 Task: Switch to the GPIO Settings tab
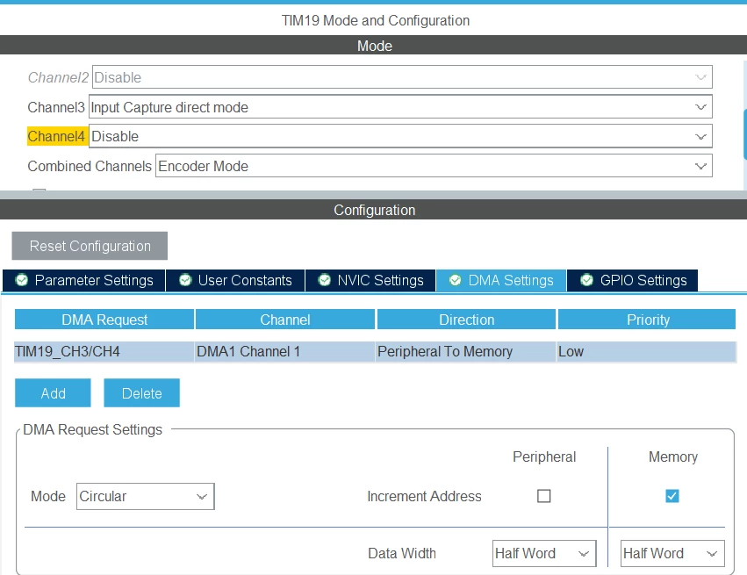633,280
